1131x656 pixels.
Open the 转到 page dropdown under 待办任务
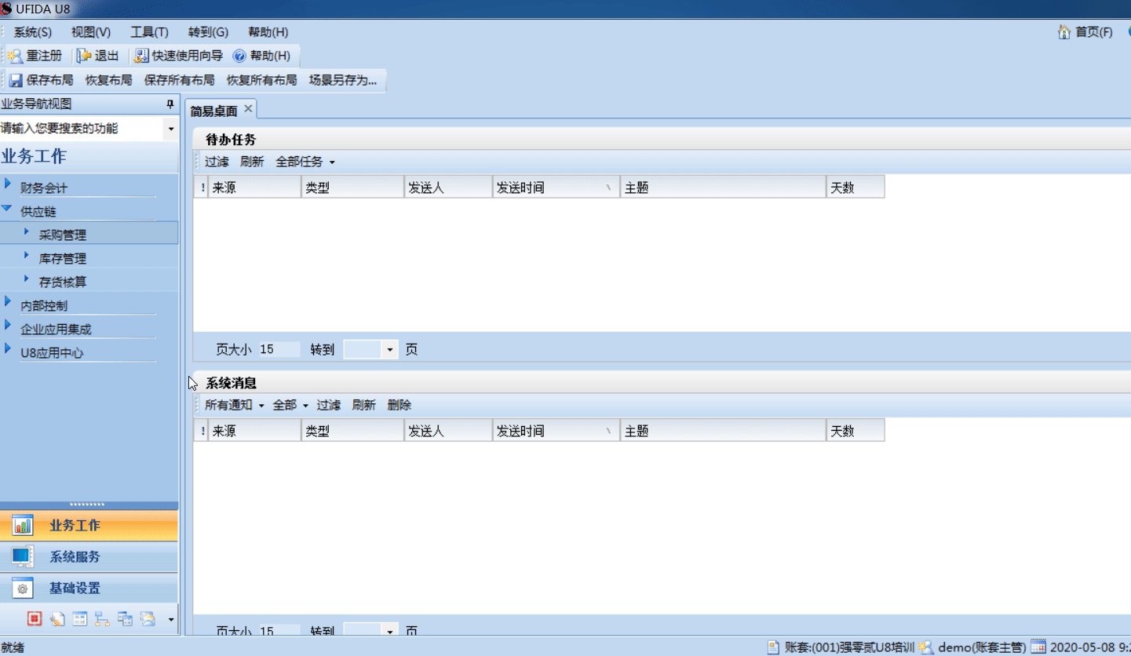pos(390,350)
